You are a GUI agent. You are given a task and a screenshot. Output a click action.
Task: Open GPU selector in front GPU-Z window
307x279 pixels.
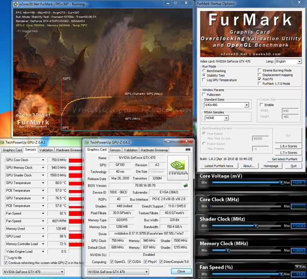click(118, 272)
